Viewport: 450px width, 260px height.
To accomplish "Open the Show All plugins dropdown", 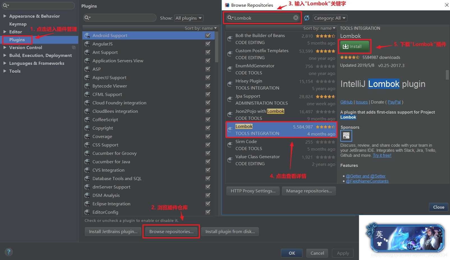I will point(189,18).
